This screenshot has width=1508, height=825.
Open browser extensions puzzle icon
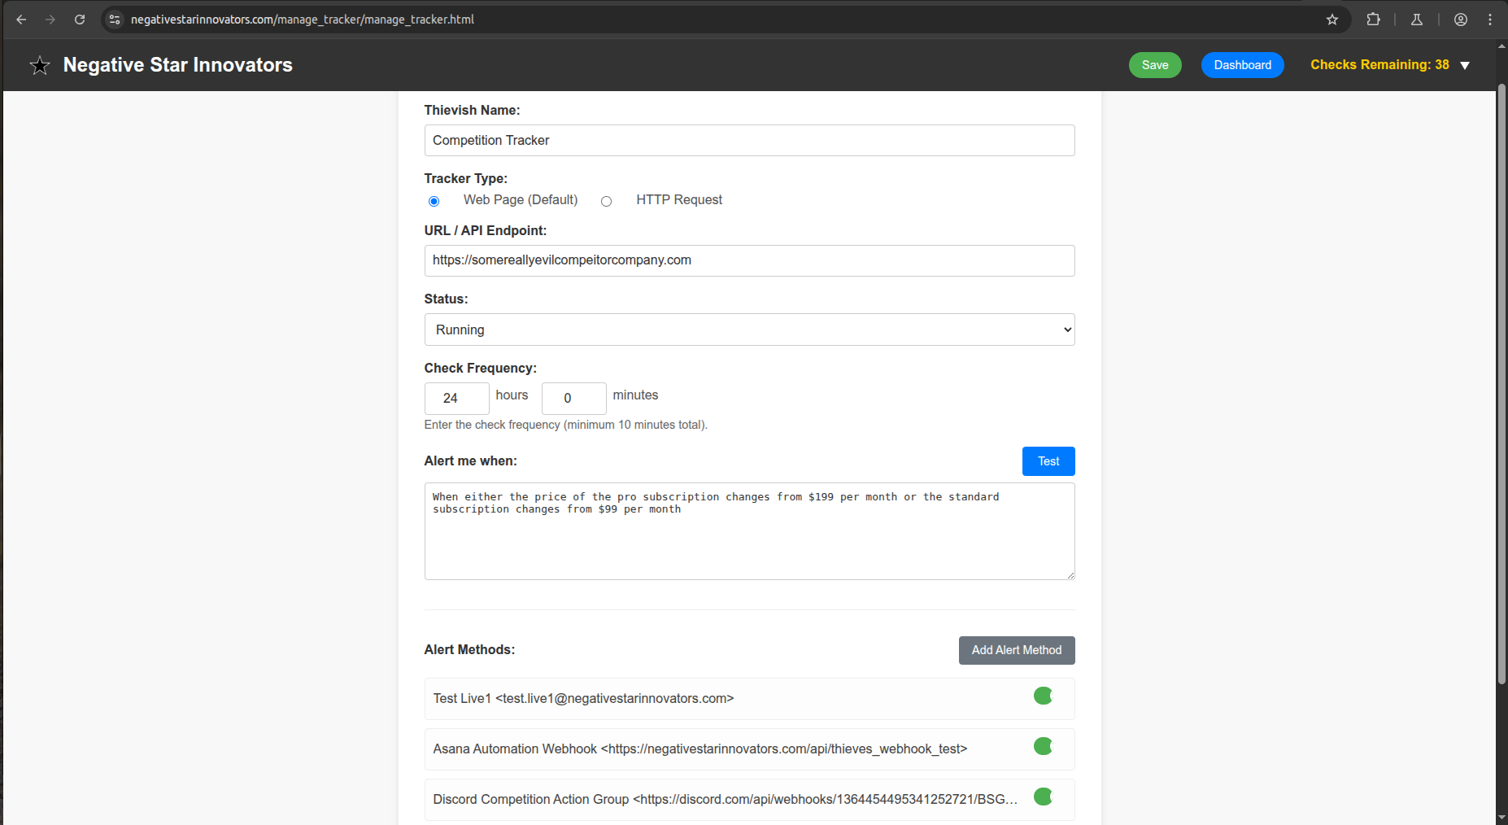coord(1374,20)
